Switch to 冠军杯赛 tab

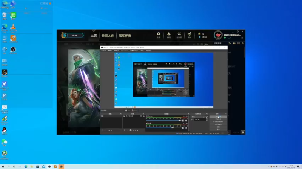point(125,36)
